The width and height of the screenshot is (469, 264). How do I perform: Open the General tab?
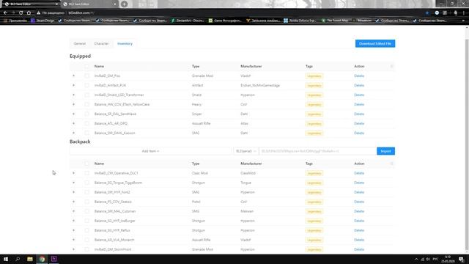pyautogui.click(x=80, y=44)
